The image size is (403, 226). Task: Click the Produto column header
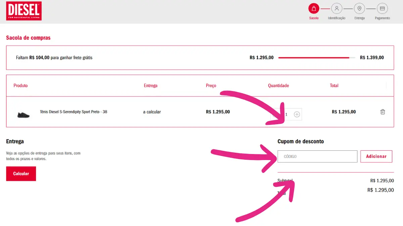click(20, 85)
